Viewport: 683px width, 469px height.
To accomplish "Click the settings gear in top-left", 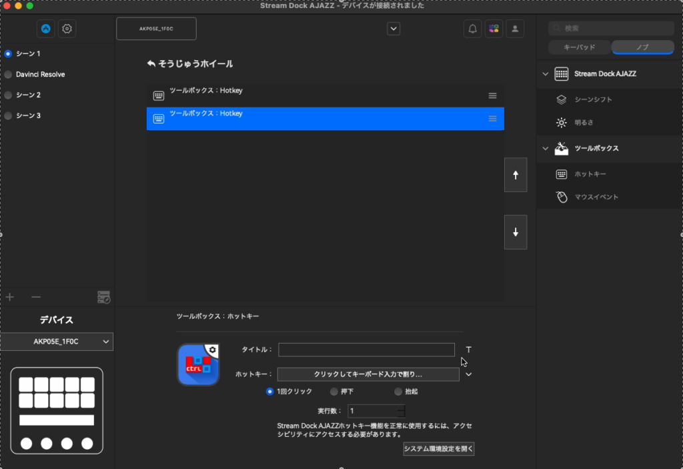I will [x=67, y=29].
